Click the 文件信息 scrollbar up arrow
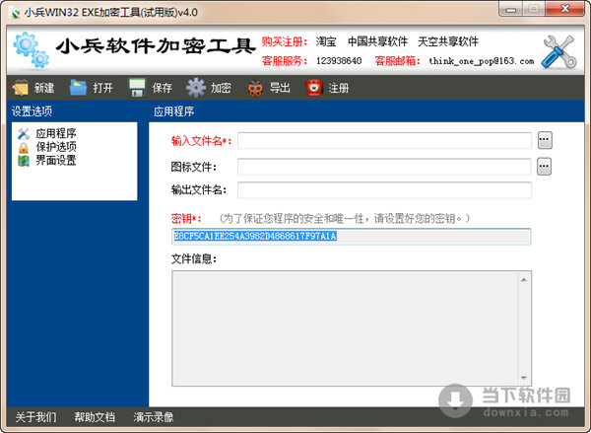 [x=524, y=280]
